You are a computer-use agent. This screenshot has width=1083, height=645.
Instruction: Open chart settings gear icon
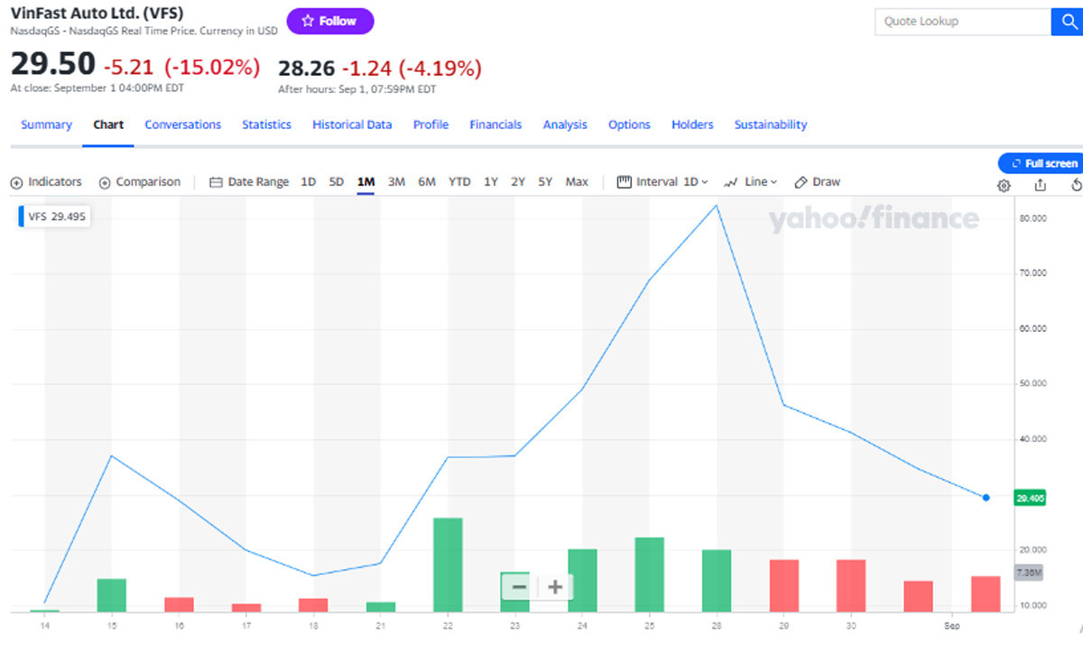point(1004,185)
